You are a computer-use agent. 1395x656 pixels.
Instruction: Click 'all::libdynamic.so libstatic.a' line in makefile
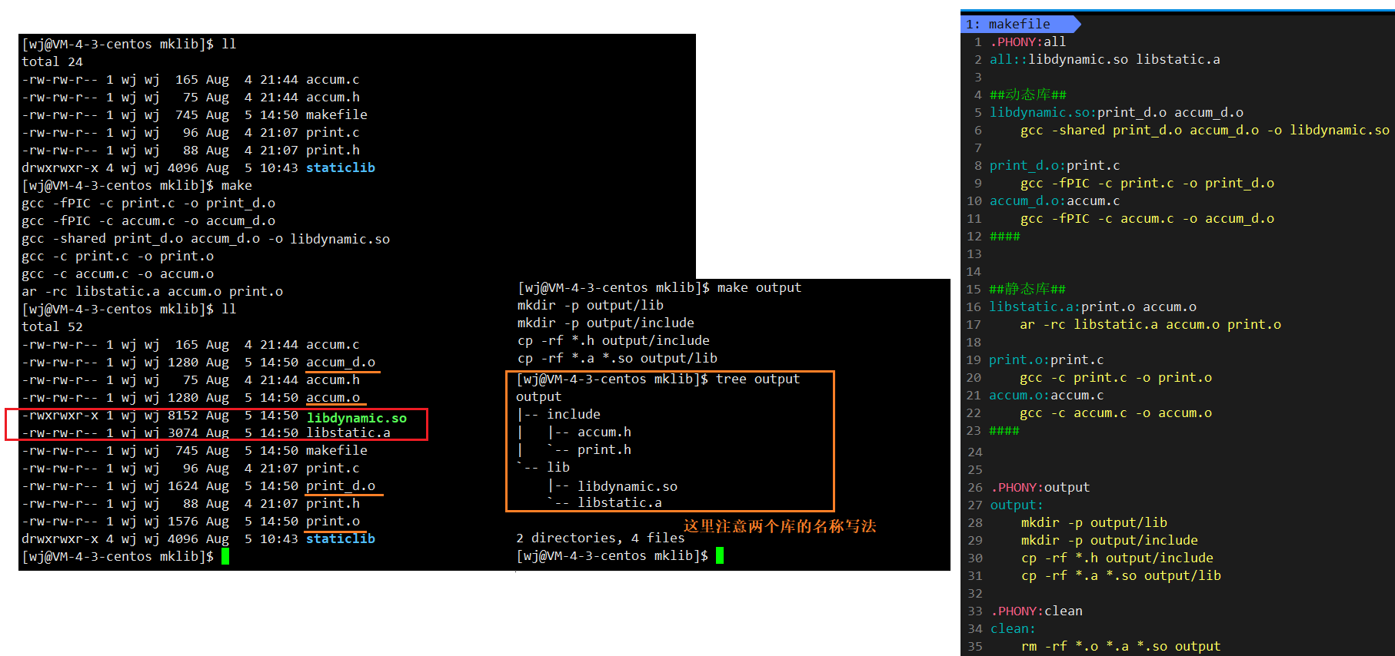(x=1104, y=59)
